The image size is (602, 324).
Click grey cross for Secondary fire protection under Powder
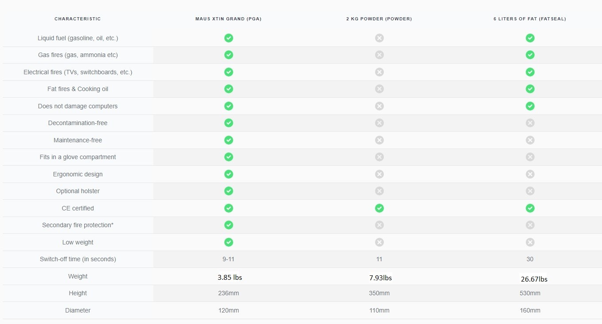tap(379, 225)
